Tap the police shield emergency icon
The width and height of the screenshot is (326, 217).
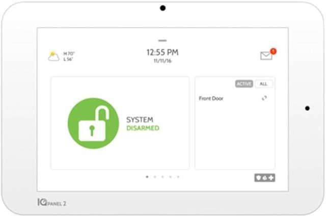point(258,178)
